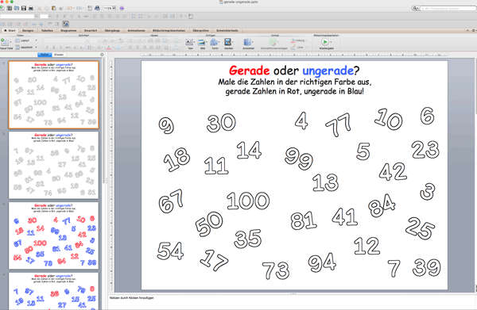
Task: Open the search options magnifier dropdown
Action: [x=416, y=8]
